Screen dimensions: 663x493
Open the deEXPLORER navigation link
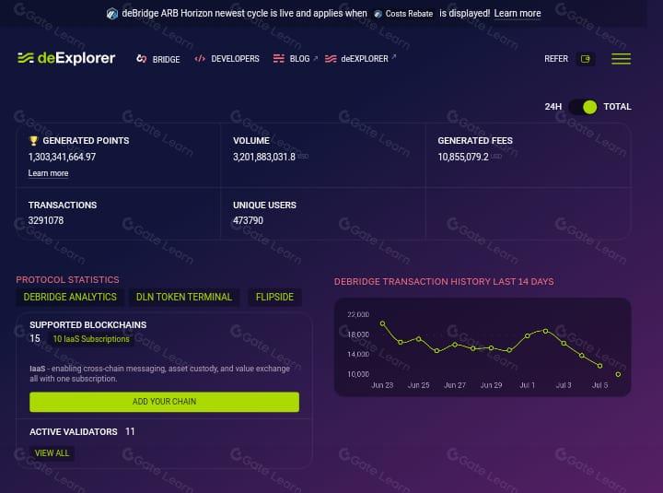(360, 59)
